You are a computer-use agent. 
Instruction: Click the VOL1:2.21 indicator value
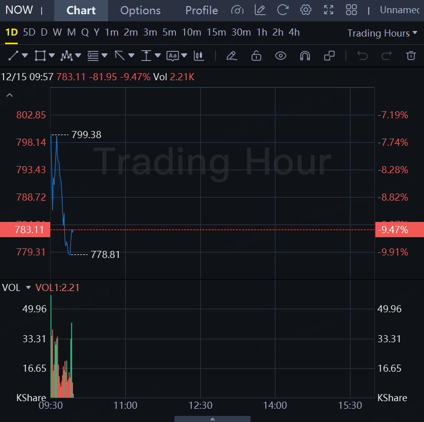click(x=57, y=287)
